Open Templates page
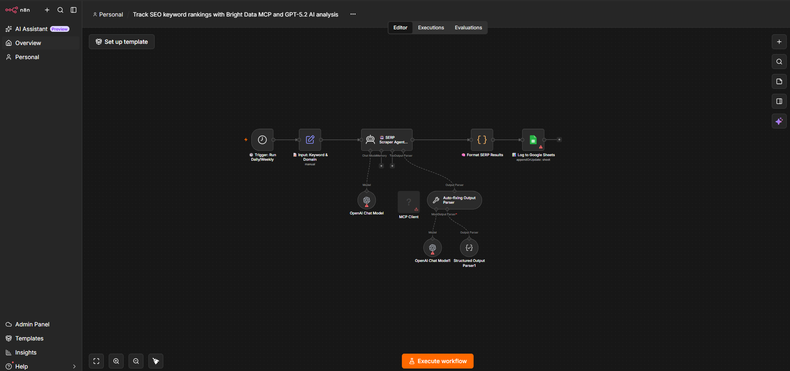The image size is (790, 371). (x=41, y=338)
